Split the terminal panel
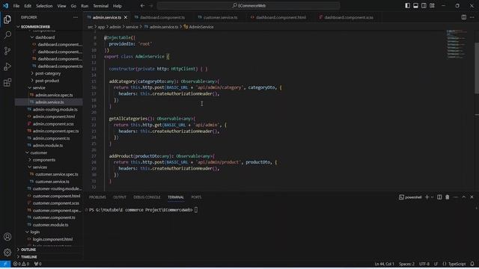Screen dimensions: 479x269 (x=439, y=197)
